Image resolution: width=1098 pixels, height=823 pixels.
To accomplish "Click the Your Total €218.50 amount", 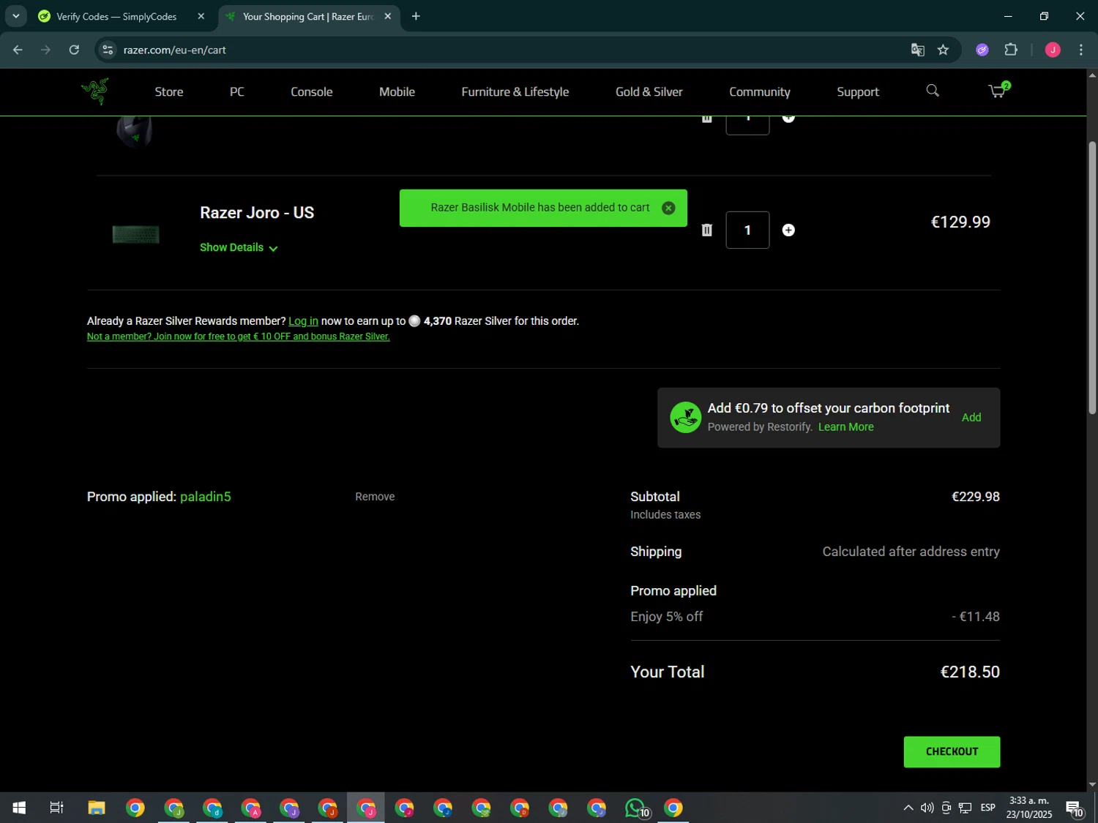I will 970,672.
